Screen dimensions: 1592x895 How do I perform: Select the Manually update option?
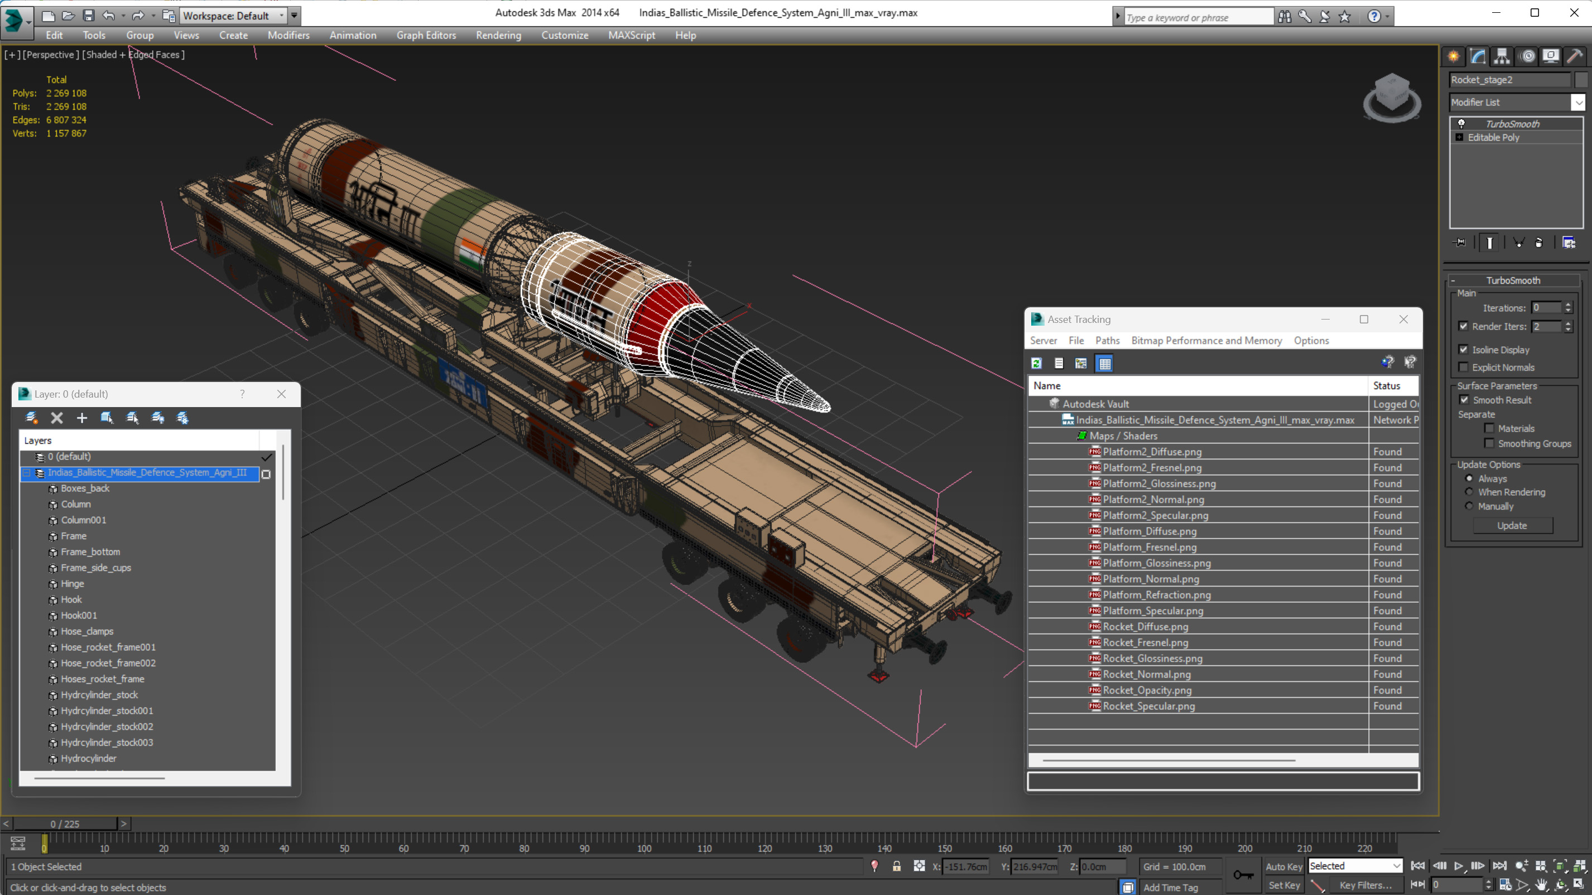pyautogui.click(x=1470, y=506)
